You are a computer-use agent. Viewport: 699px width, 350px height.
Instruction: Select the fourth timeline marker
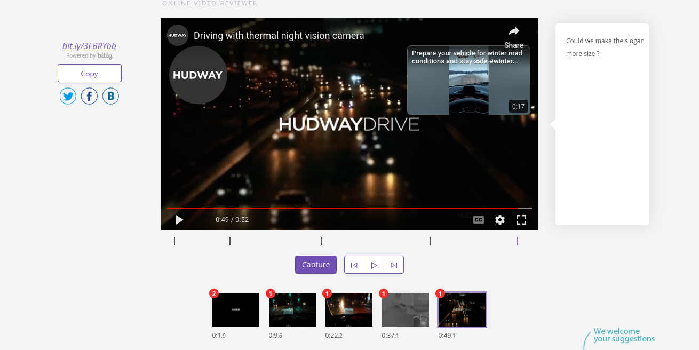(x=430, y=241)
